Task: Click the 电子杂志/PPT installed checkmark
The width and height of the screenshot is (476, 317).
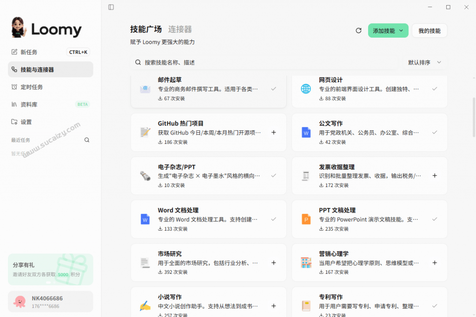Action: tap(273, 176)
